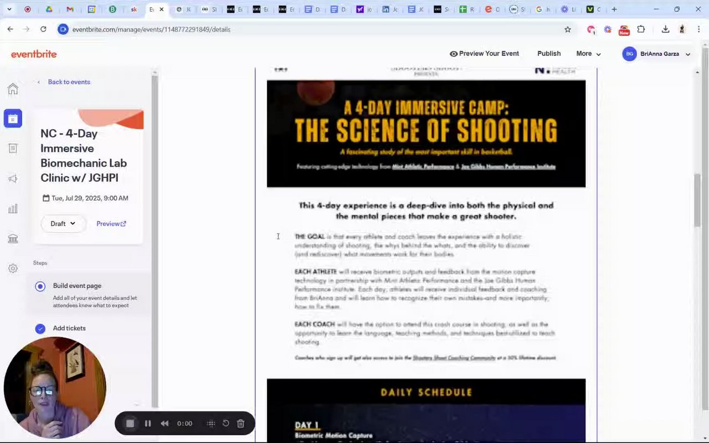This screenshot has height=443, width=709.
Task: Click the page's vertical scrollbar thumb
Action: (x=697, y=199)
